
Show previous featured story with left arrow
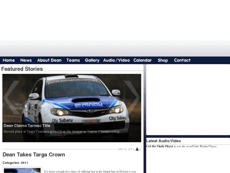11,97
